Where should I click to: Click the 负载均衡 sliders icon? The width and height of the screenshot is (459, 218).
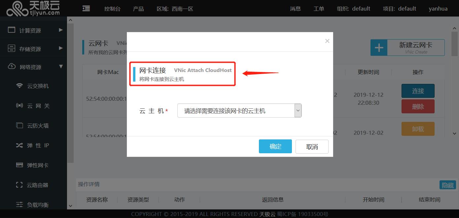(20, 205)
